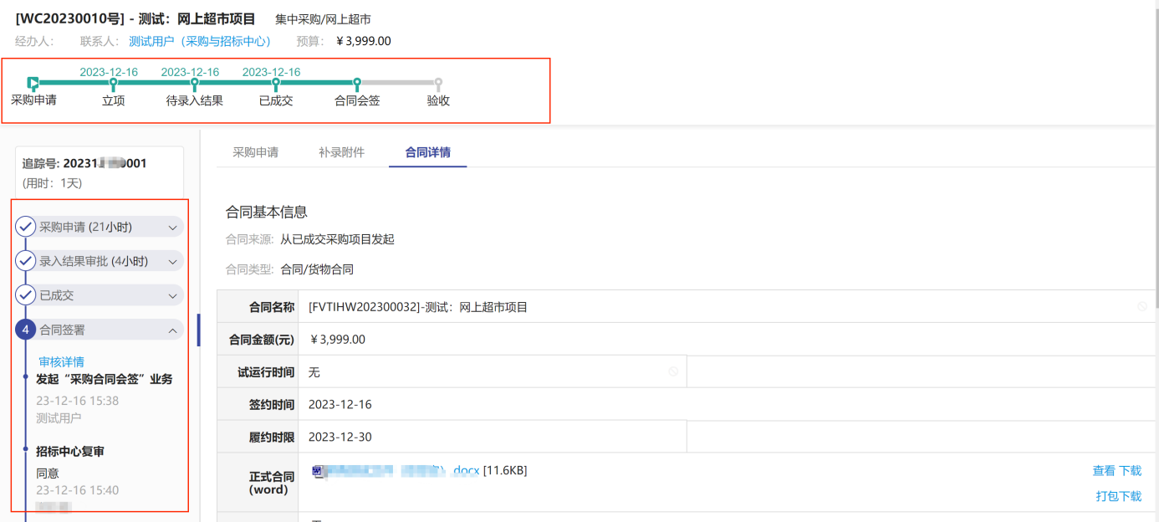Expand the 已成交 section chevron
1159x522 pixels.
point(172,295)
